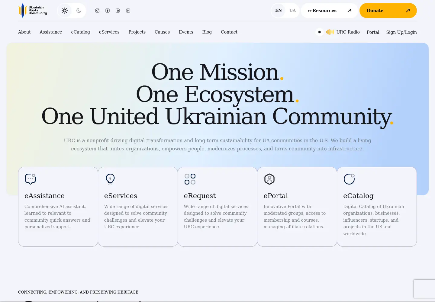Open the Facebook social icon
Image resolution: width=435 pixels, height=302 pixels.
(108, 11)
